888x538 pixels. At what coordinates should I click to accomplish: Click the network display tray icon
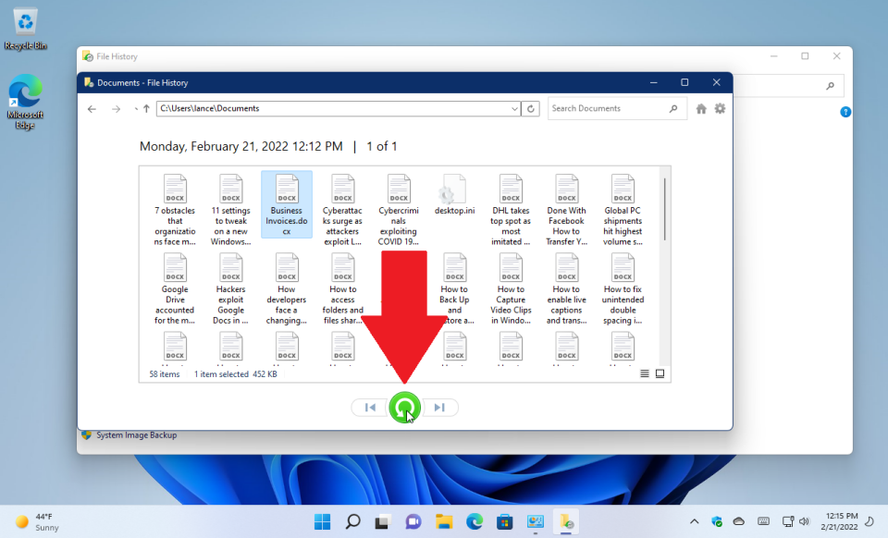pyautogui.click(x=788, y=521)
